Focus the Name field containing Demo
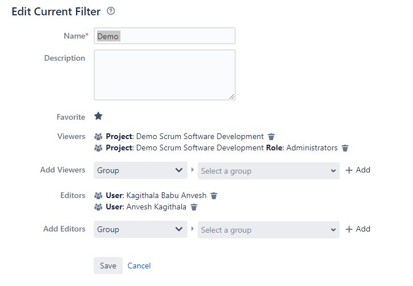This screenshot has height=286, width=413. [165, 36]
